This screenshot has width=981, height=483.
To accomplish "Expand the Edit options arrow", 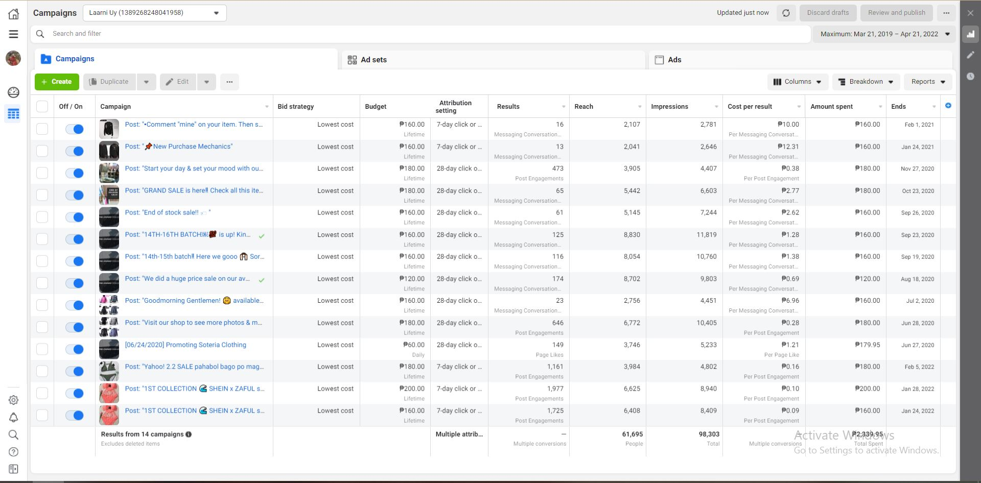I will click(206, 82).
